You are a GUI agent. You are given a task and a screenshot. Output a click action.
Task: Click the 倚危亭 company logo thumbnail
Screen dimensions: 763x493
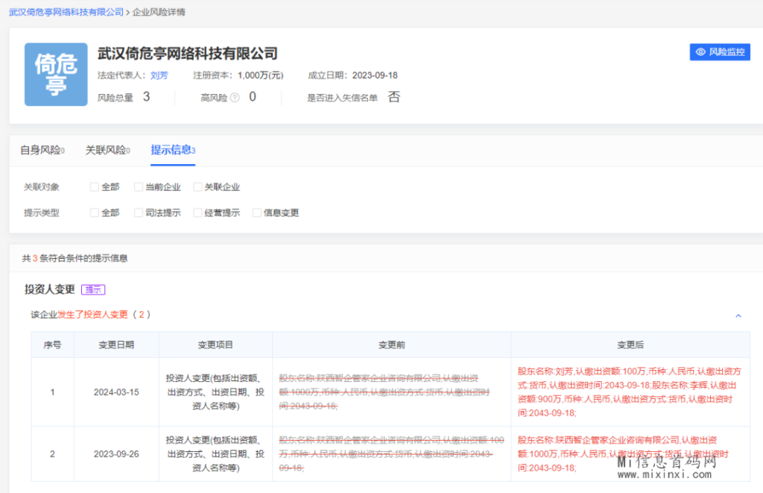(56, 75)
